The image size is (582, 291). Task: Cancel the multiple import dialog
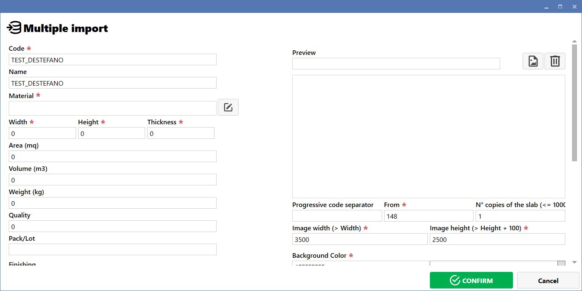tap(548, 281)
